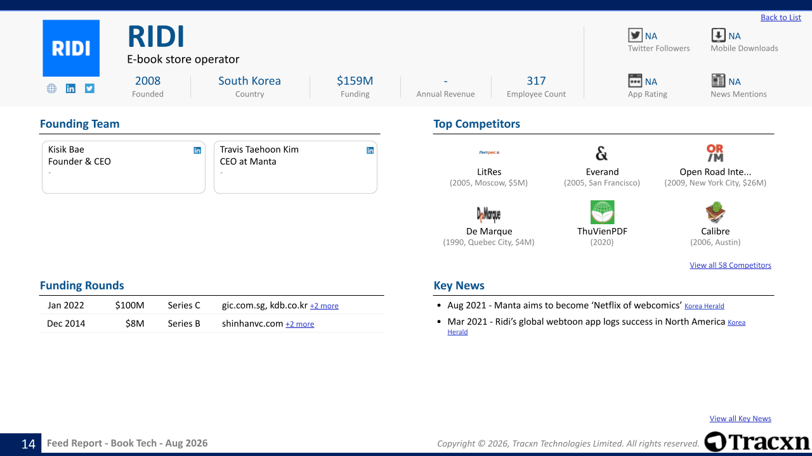Click the Twitter Followers icon
Image resolution: width=812 pixels, height=456 pixels.
(635, 35)
